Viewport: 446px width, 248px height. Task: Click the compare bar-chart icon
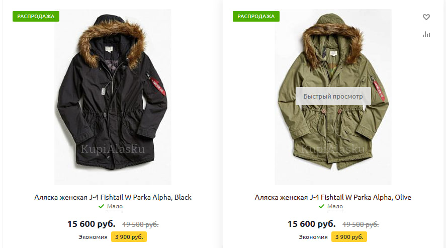click(426, 34)
